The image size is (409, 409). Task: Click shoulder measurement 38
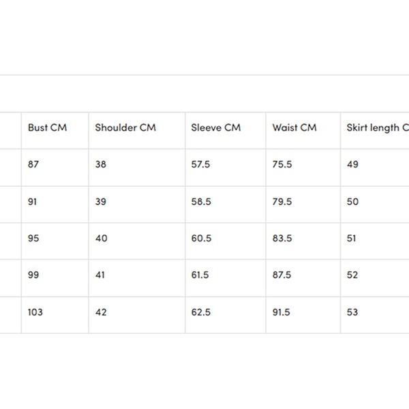[x=101, y=165]
